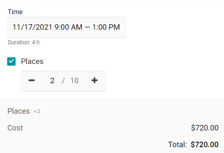Image resolution: width=224 pixels, height=153 pixels.
Task: Click the Duration: 4 h hint text
Action: point(24,42)
